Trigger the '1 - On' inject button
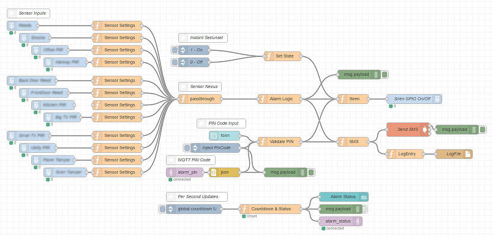The width and height of the screenshot is (493, 236). click(x=175, y=50)
